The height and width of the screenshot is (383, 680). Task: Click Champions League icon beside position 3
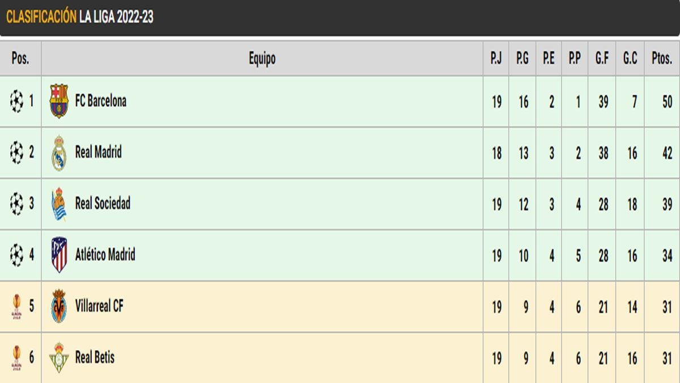(16, 204)
